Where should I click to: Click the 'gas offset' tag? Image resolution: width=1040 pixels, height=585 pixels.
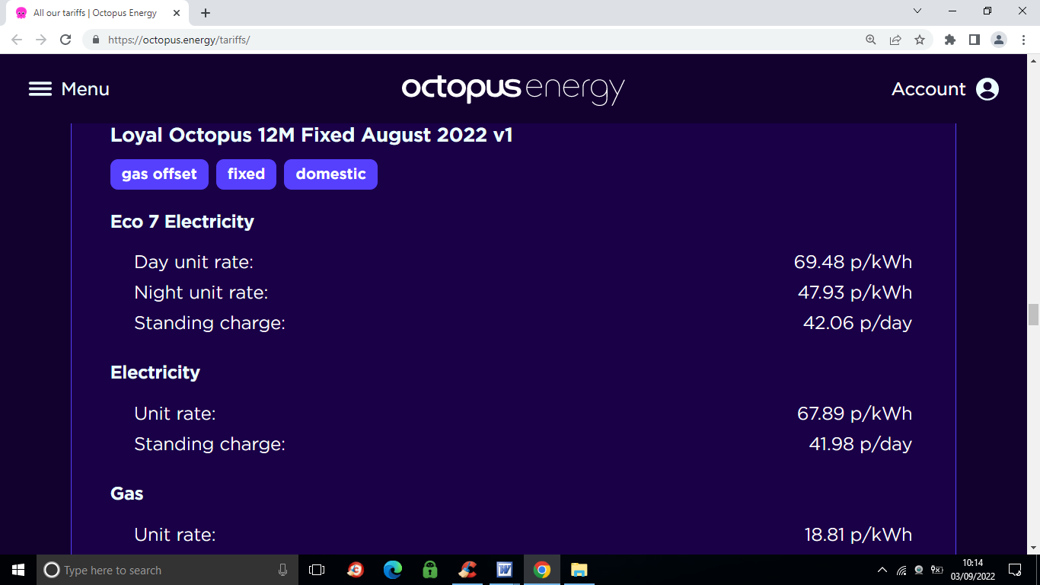tap(159, 174)
